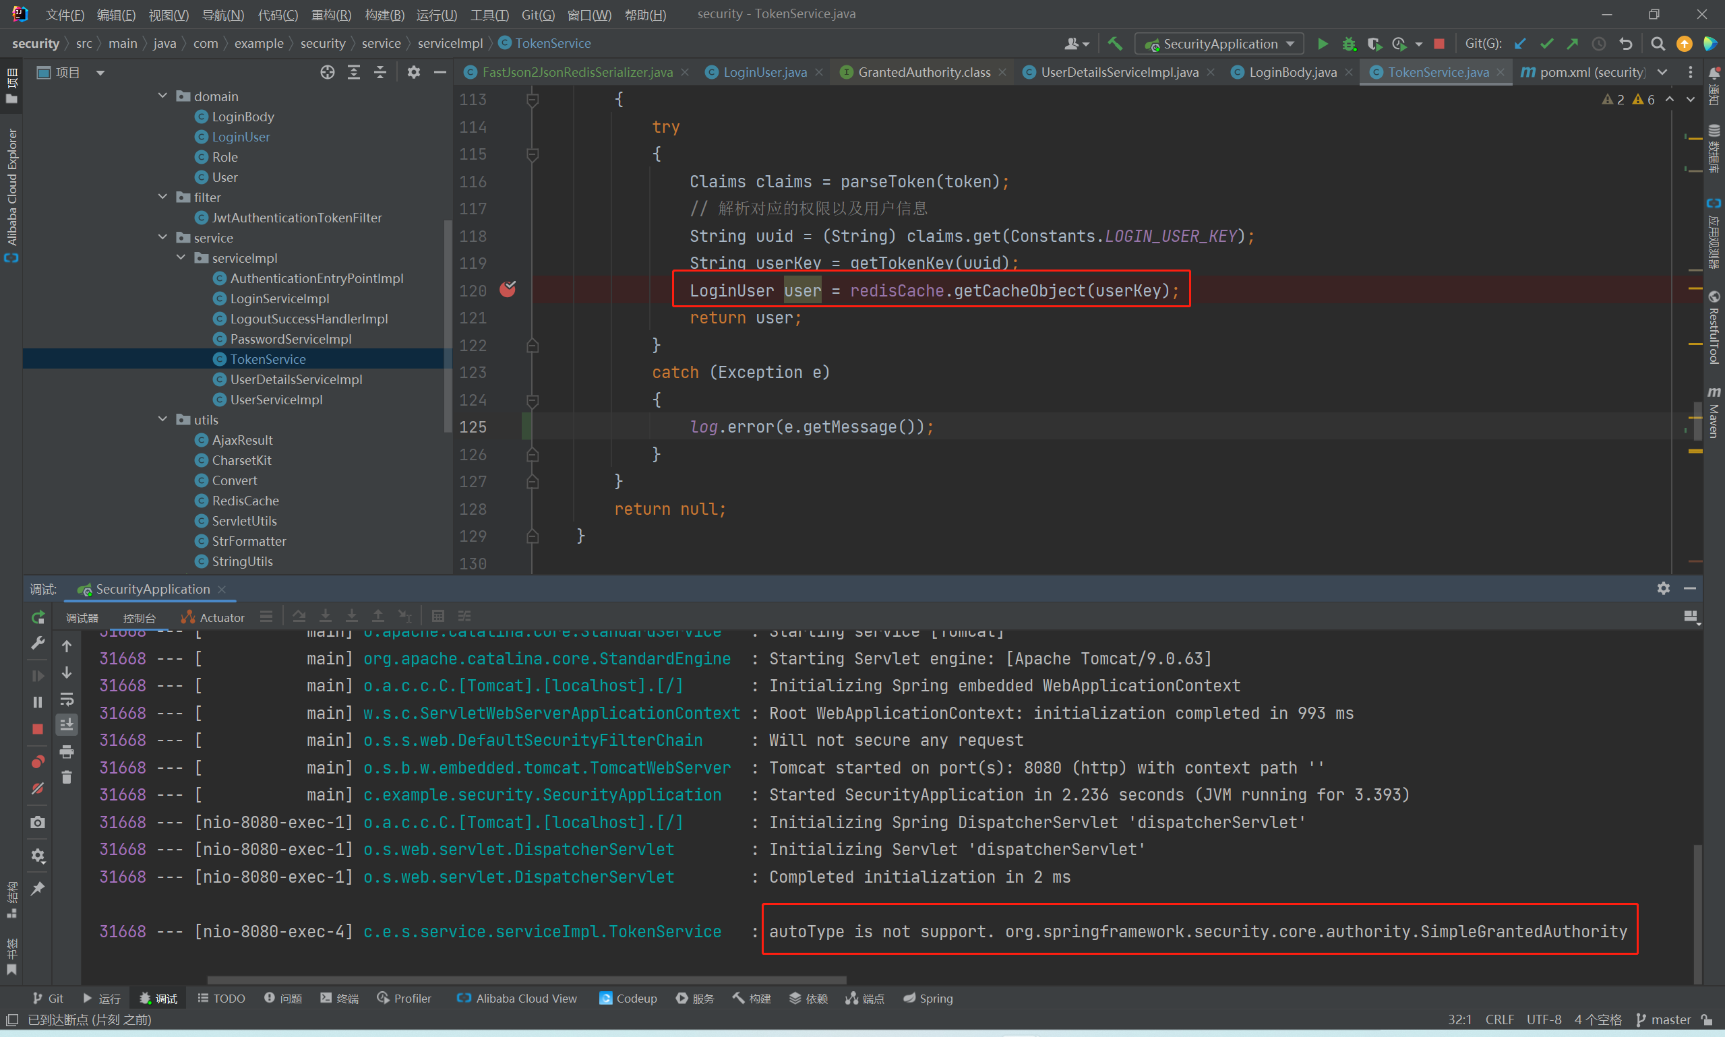This screenshot has height=1037, width=1725.
Task: Open the Actuator tab
Action: coord(212,618)
